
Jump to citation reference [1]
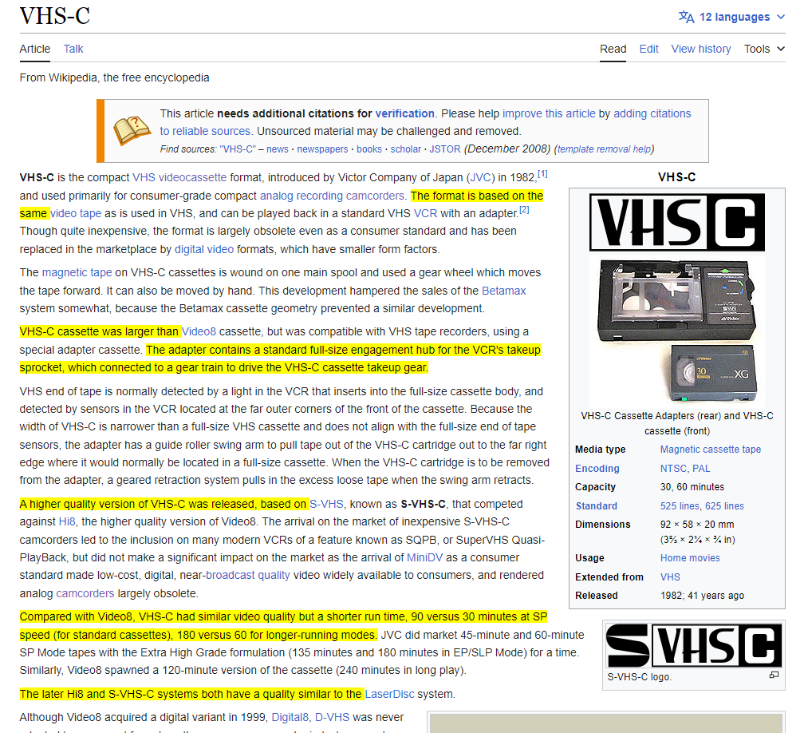542,174
